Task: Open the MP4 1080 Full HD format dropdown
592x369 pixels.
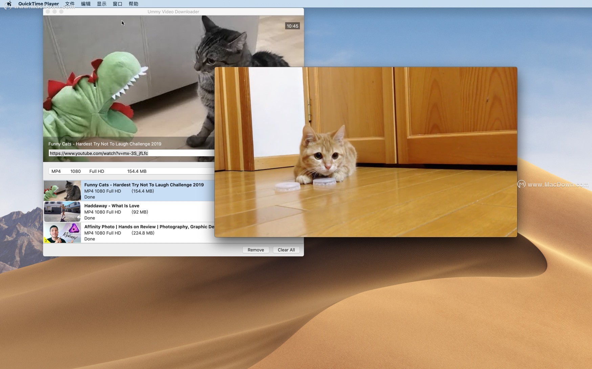Action: [131, 171]
